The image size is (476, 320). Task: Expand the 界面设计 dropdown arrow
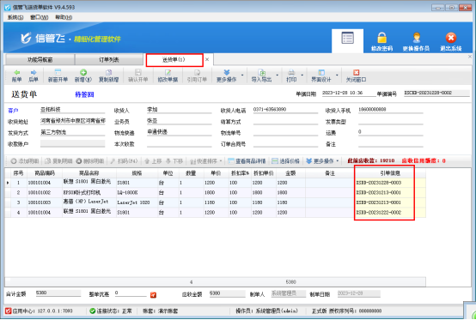pyautogui.click(x=337, y=75)
